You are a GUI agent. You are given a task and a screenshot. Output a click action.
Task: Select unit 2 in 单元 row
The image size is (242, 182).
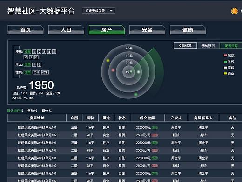pyautogui.click(x=39, y=64)
